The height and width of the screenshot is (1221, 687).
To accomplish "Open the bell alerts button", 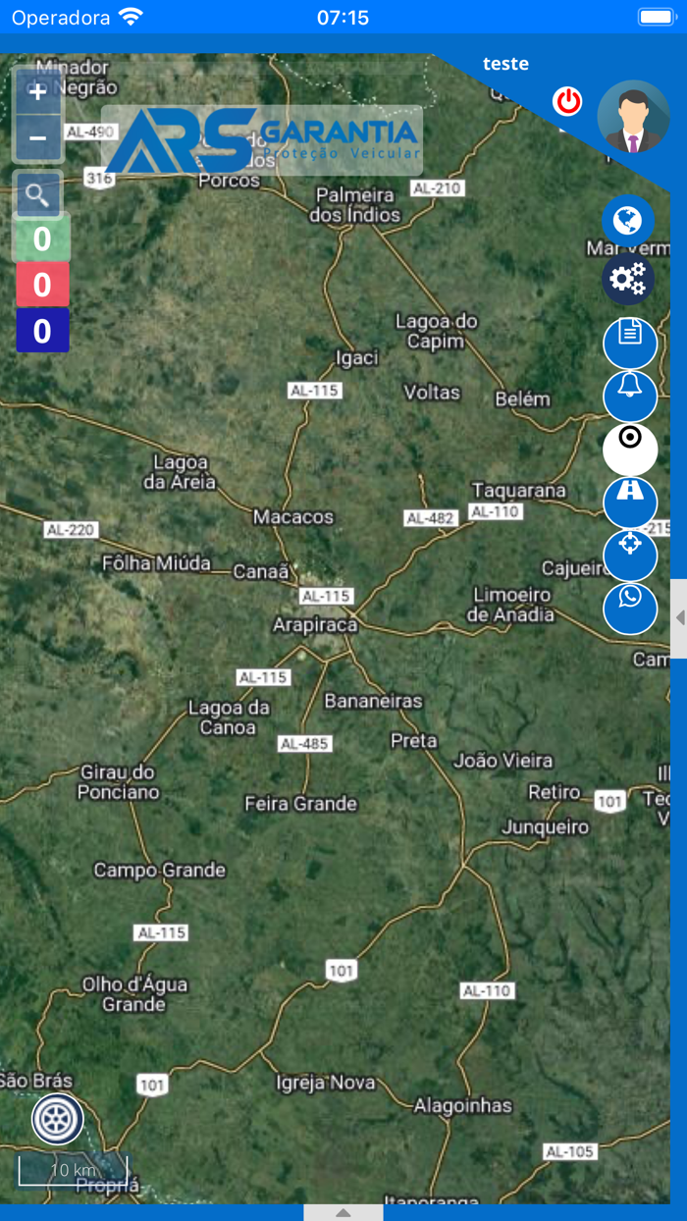I will [630, 396].
